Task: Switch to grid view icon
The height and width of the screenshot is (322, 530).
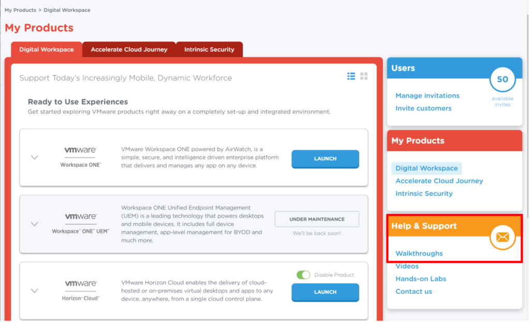Action: pyautogui.click(x=364, y=76)
